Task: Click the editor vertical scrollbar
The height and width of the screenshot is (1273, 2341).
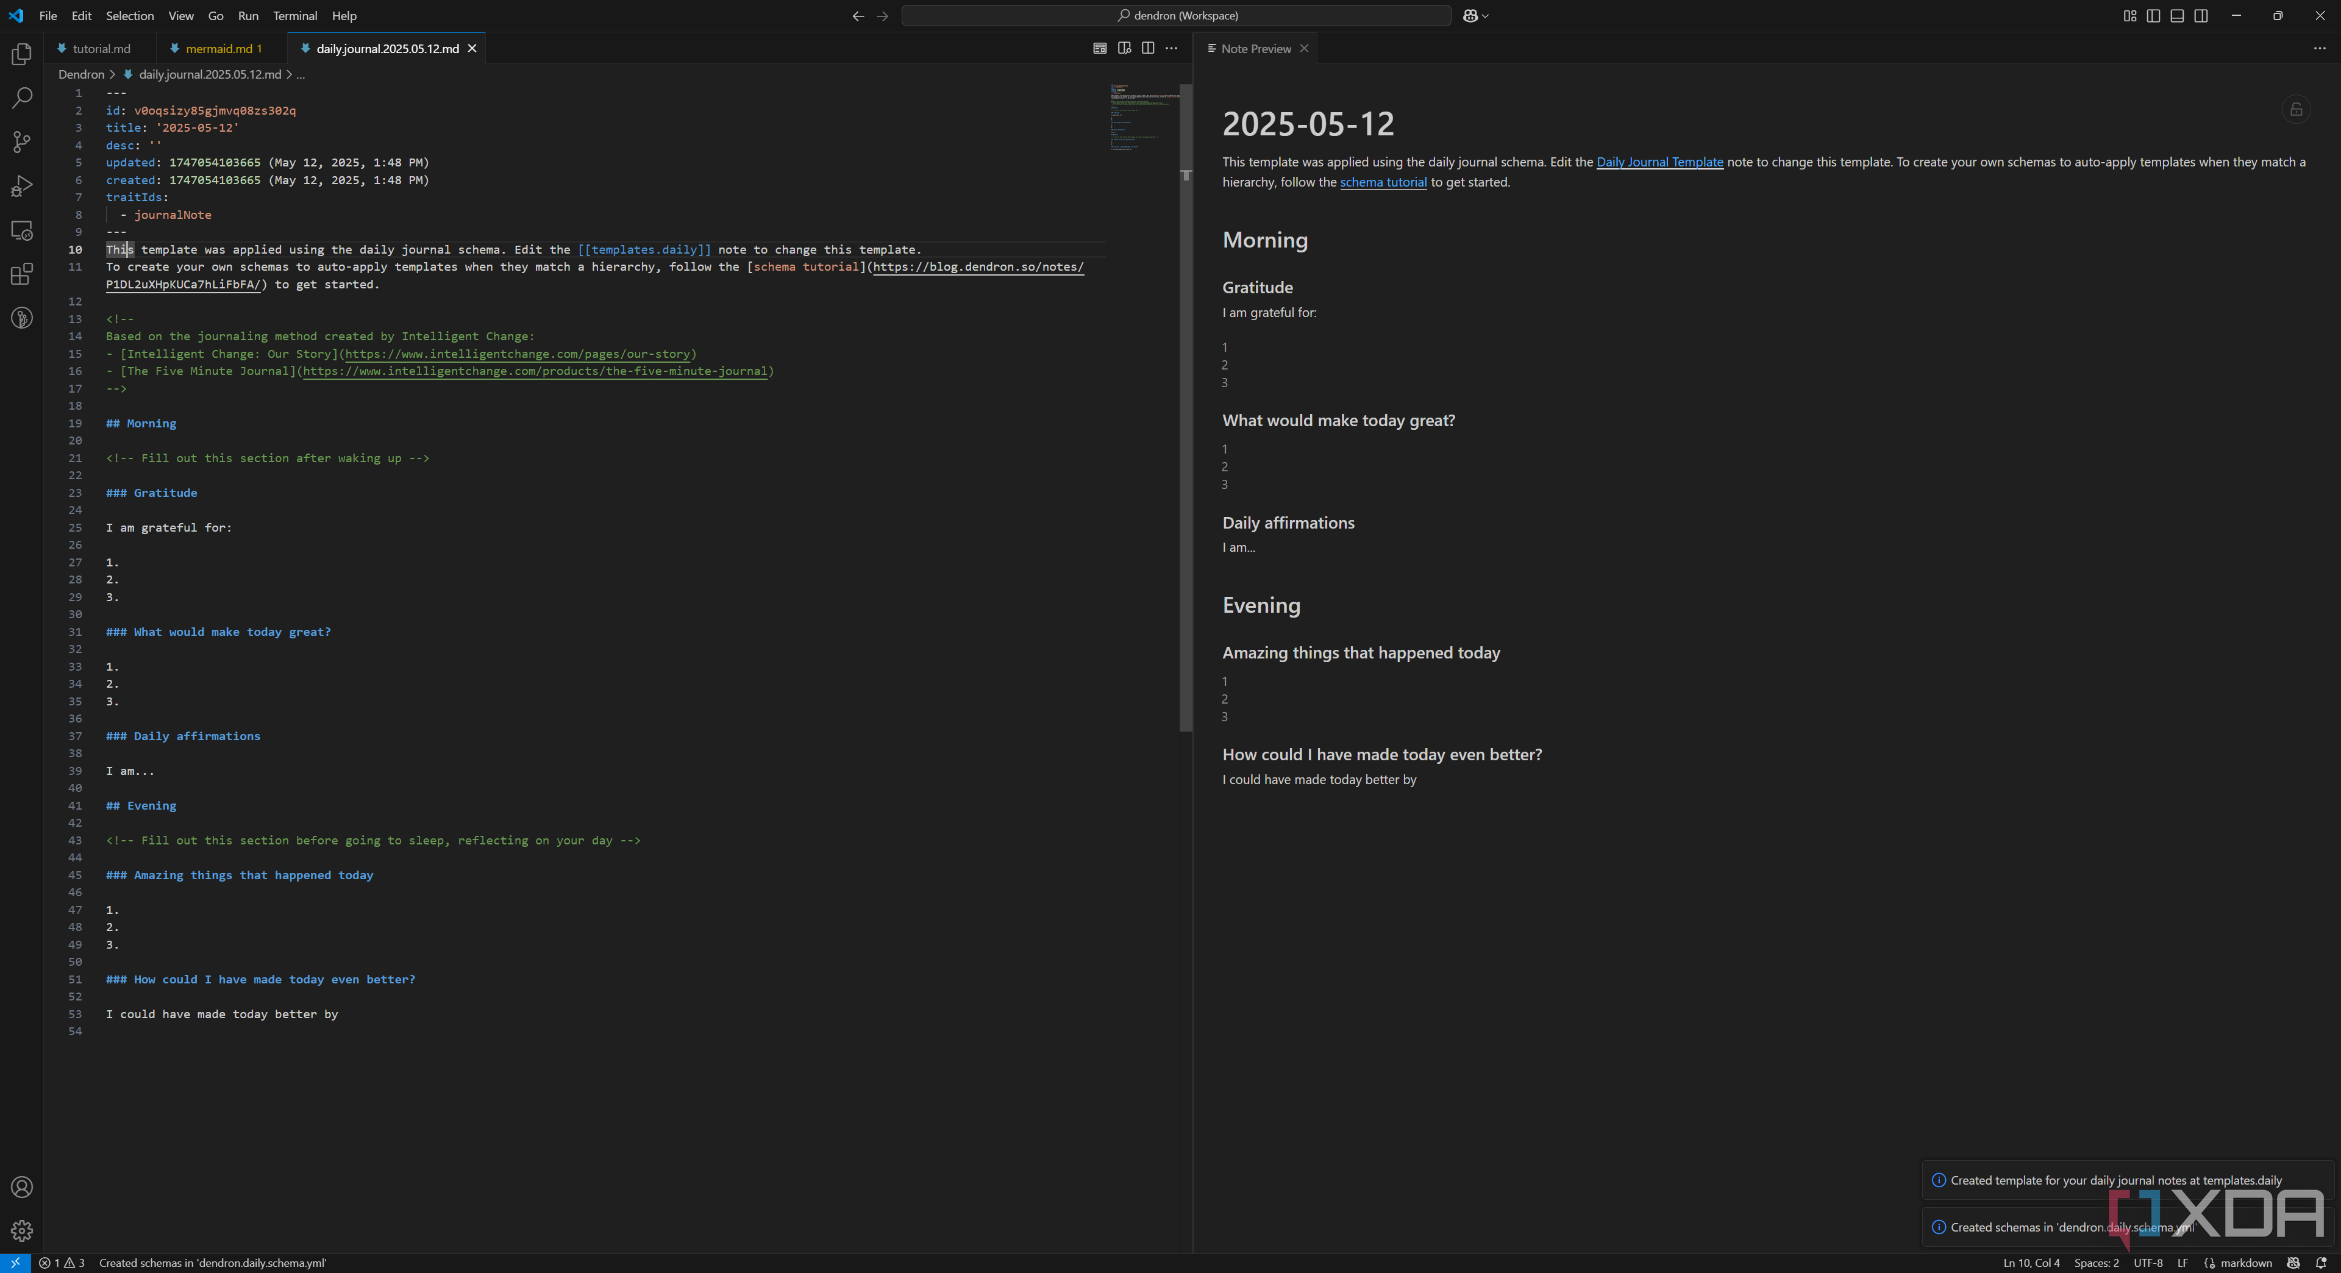Action: tap(1186, 409)
